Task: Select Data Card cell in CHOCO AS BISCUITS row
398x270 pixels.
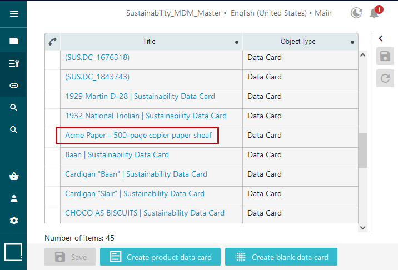Action: click(x=301, y=214)
